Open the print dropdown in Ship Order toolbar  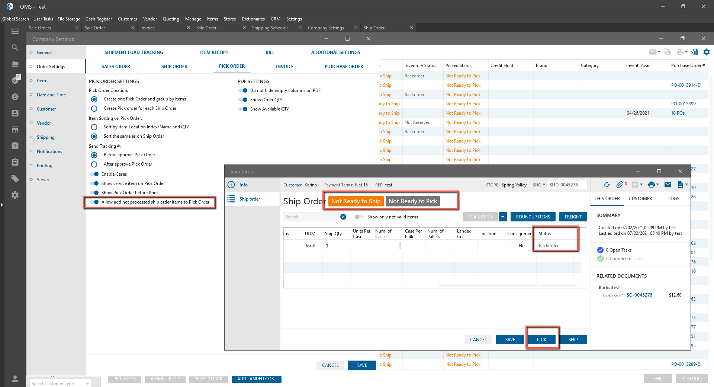point(653,185)
